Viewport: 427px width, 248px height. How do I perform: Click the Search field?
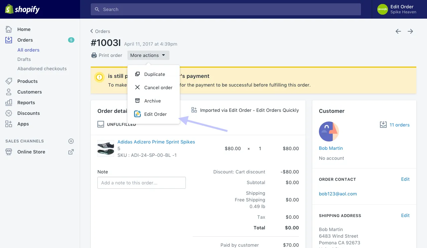pos(226,9)
